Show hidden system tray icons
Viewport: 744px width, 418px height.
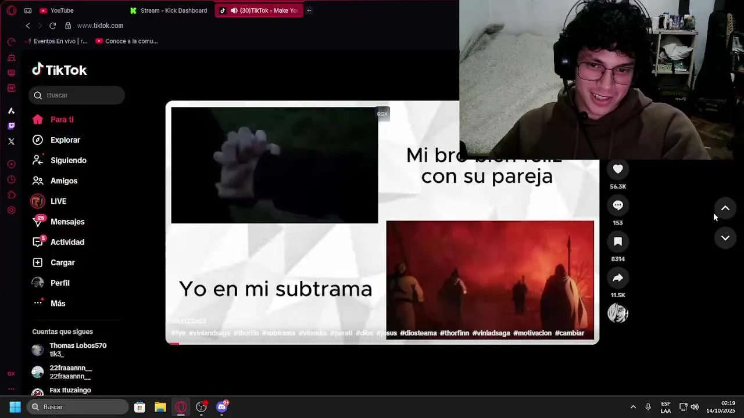(633, 407)
